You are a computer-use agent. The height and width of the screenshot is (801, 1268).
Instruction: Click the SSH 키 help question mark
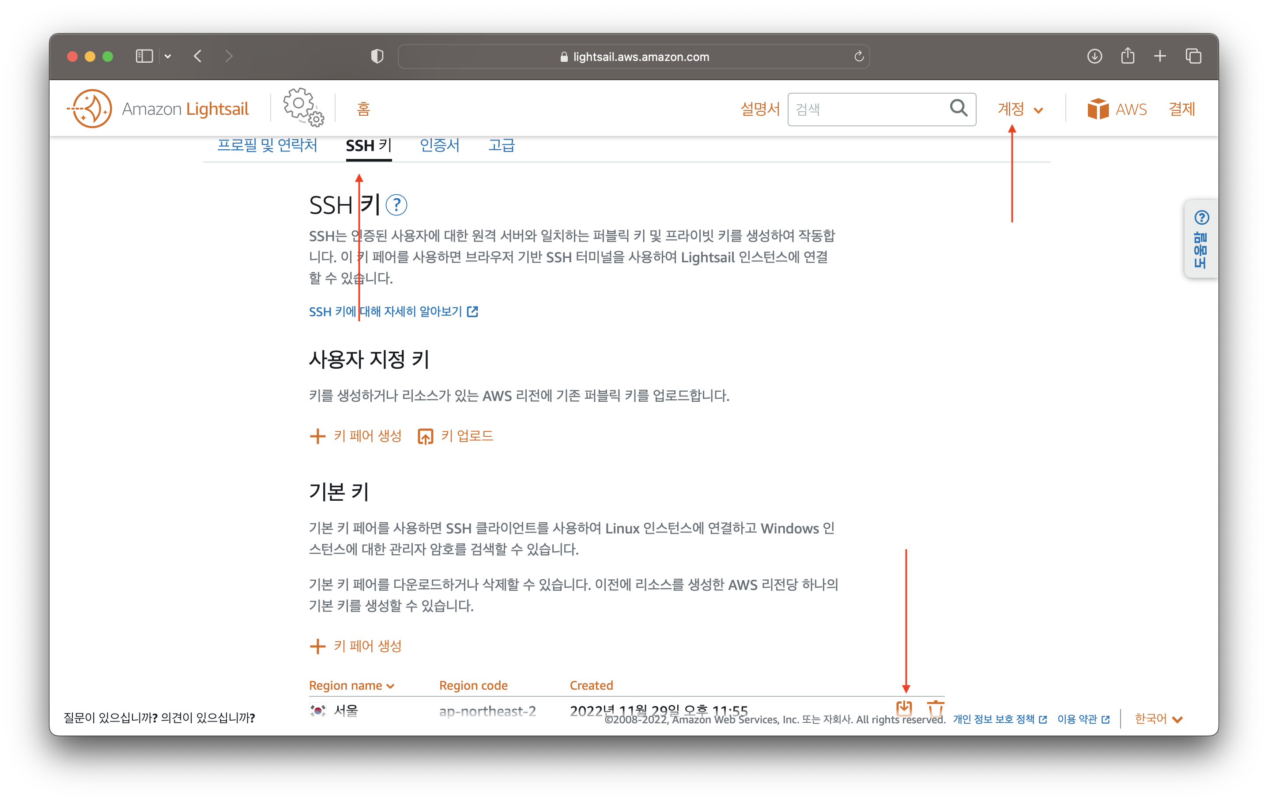pos(396,205)
